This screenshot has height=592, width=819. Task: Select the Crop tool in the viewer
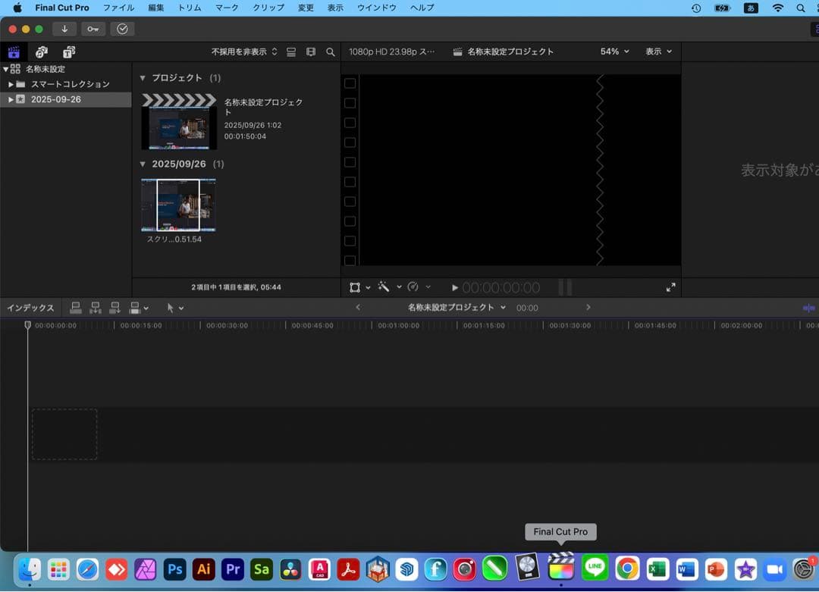coord(354,287)
